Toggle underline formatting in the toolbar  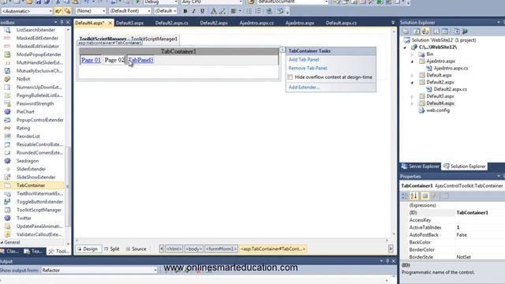202,11
